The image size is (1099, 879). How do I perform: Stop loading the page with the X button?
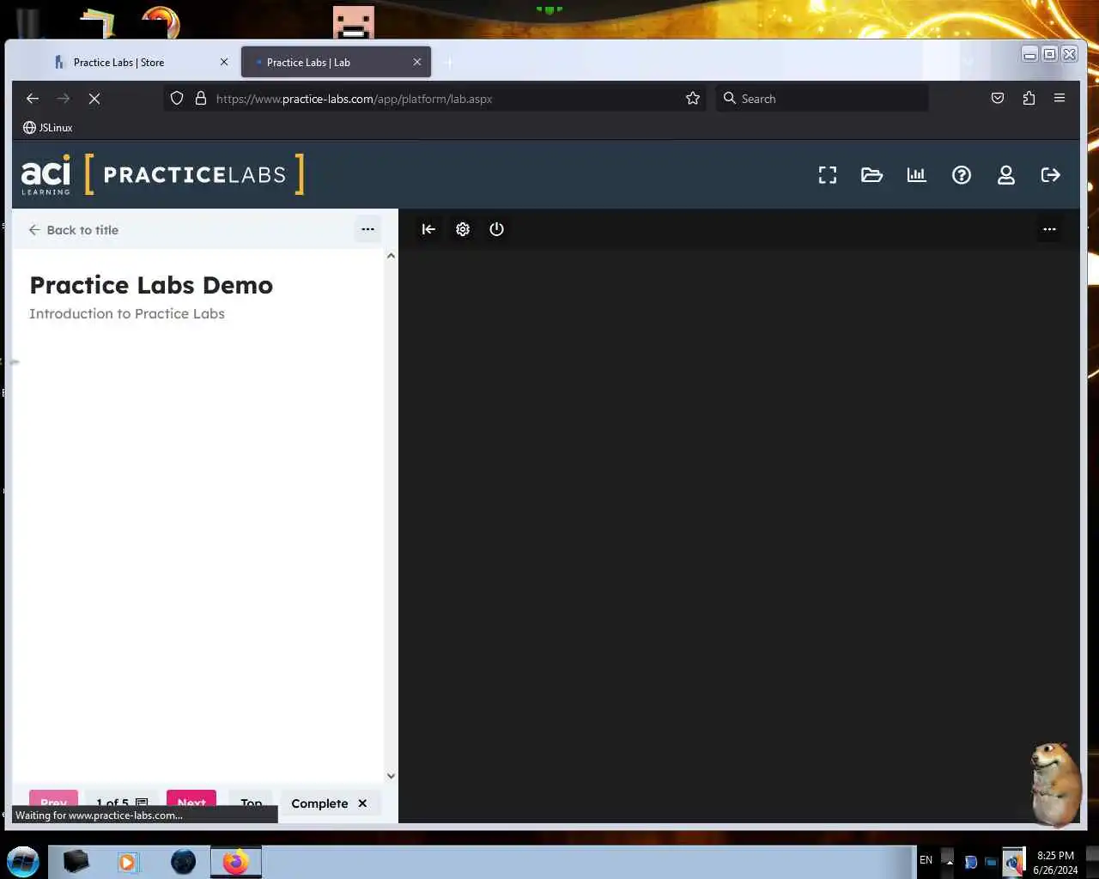click(x=94, y=99)
